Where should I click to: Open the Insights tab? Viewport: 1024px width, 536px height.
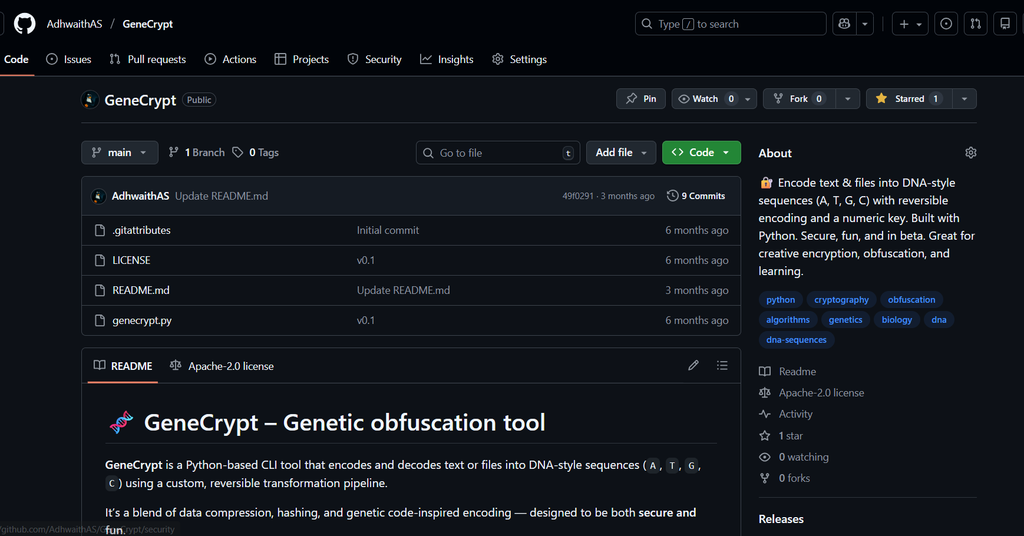447,59
